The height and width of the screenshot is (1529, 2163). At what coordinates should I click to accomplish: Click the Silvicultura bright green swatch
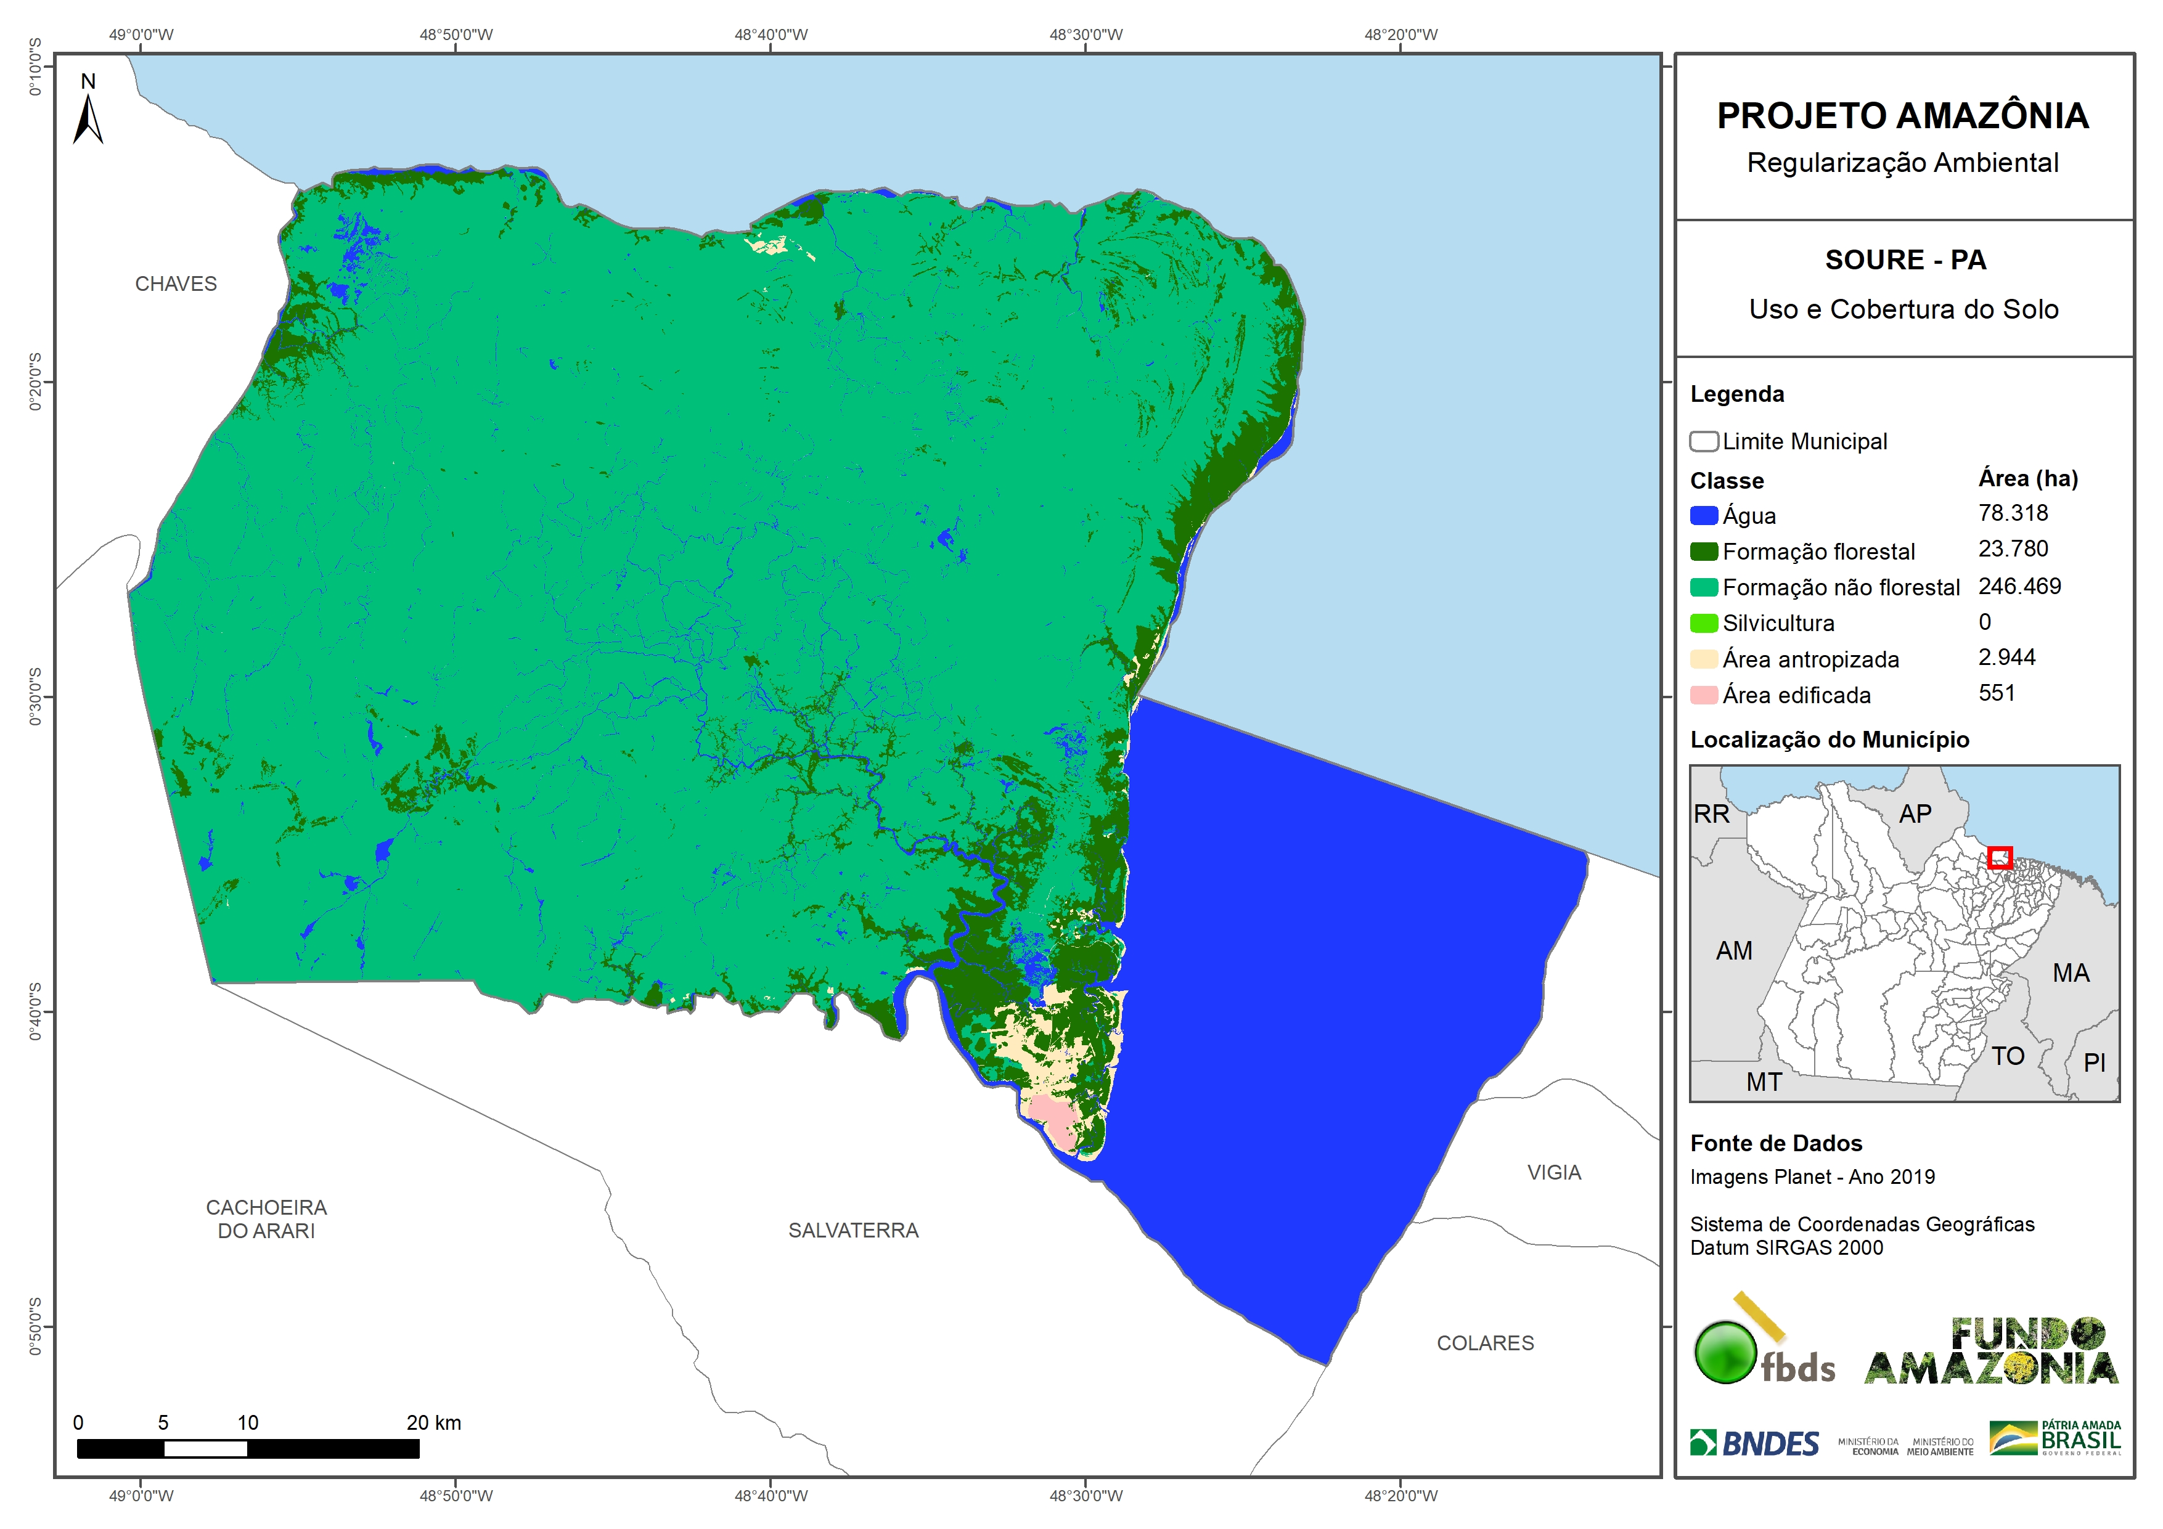1703,624
